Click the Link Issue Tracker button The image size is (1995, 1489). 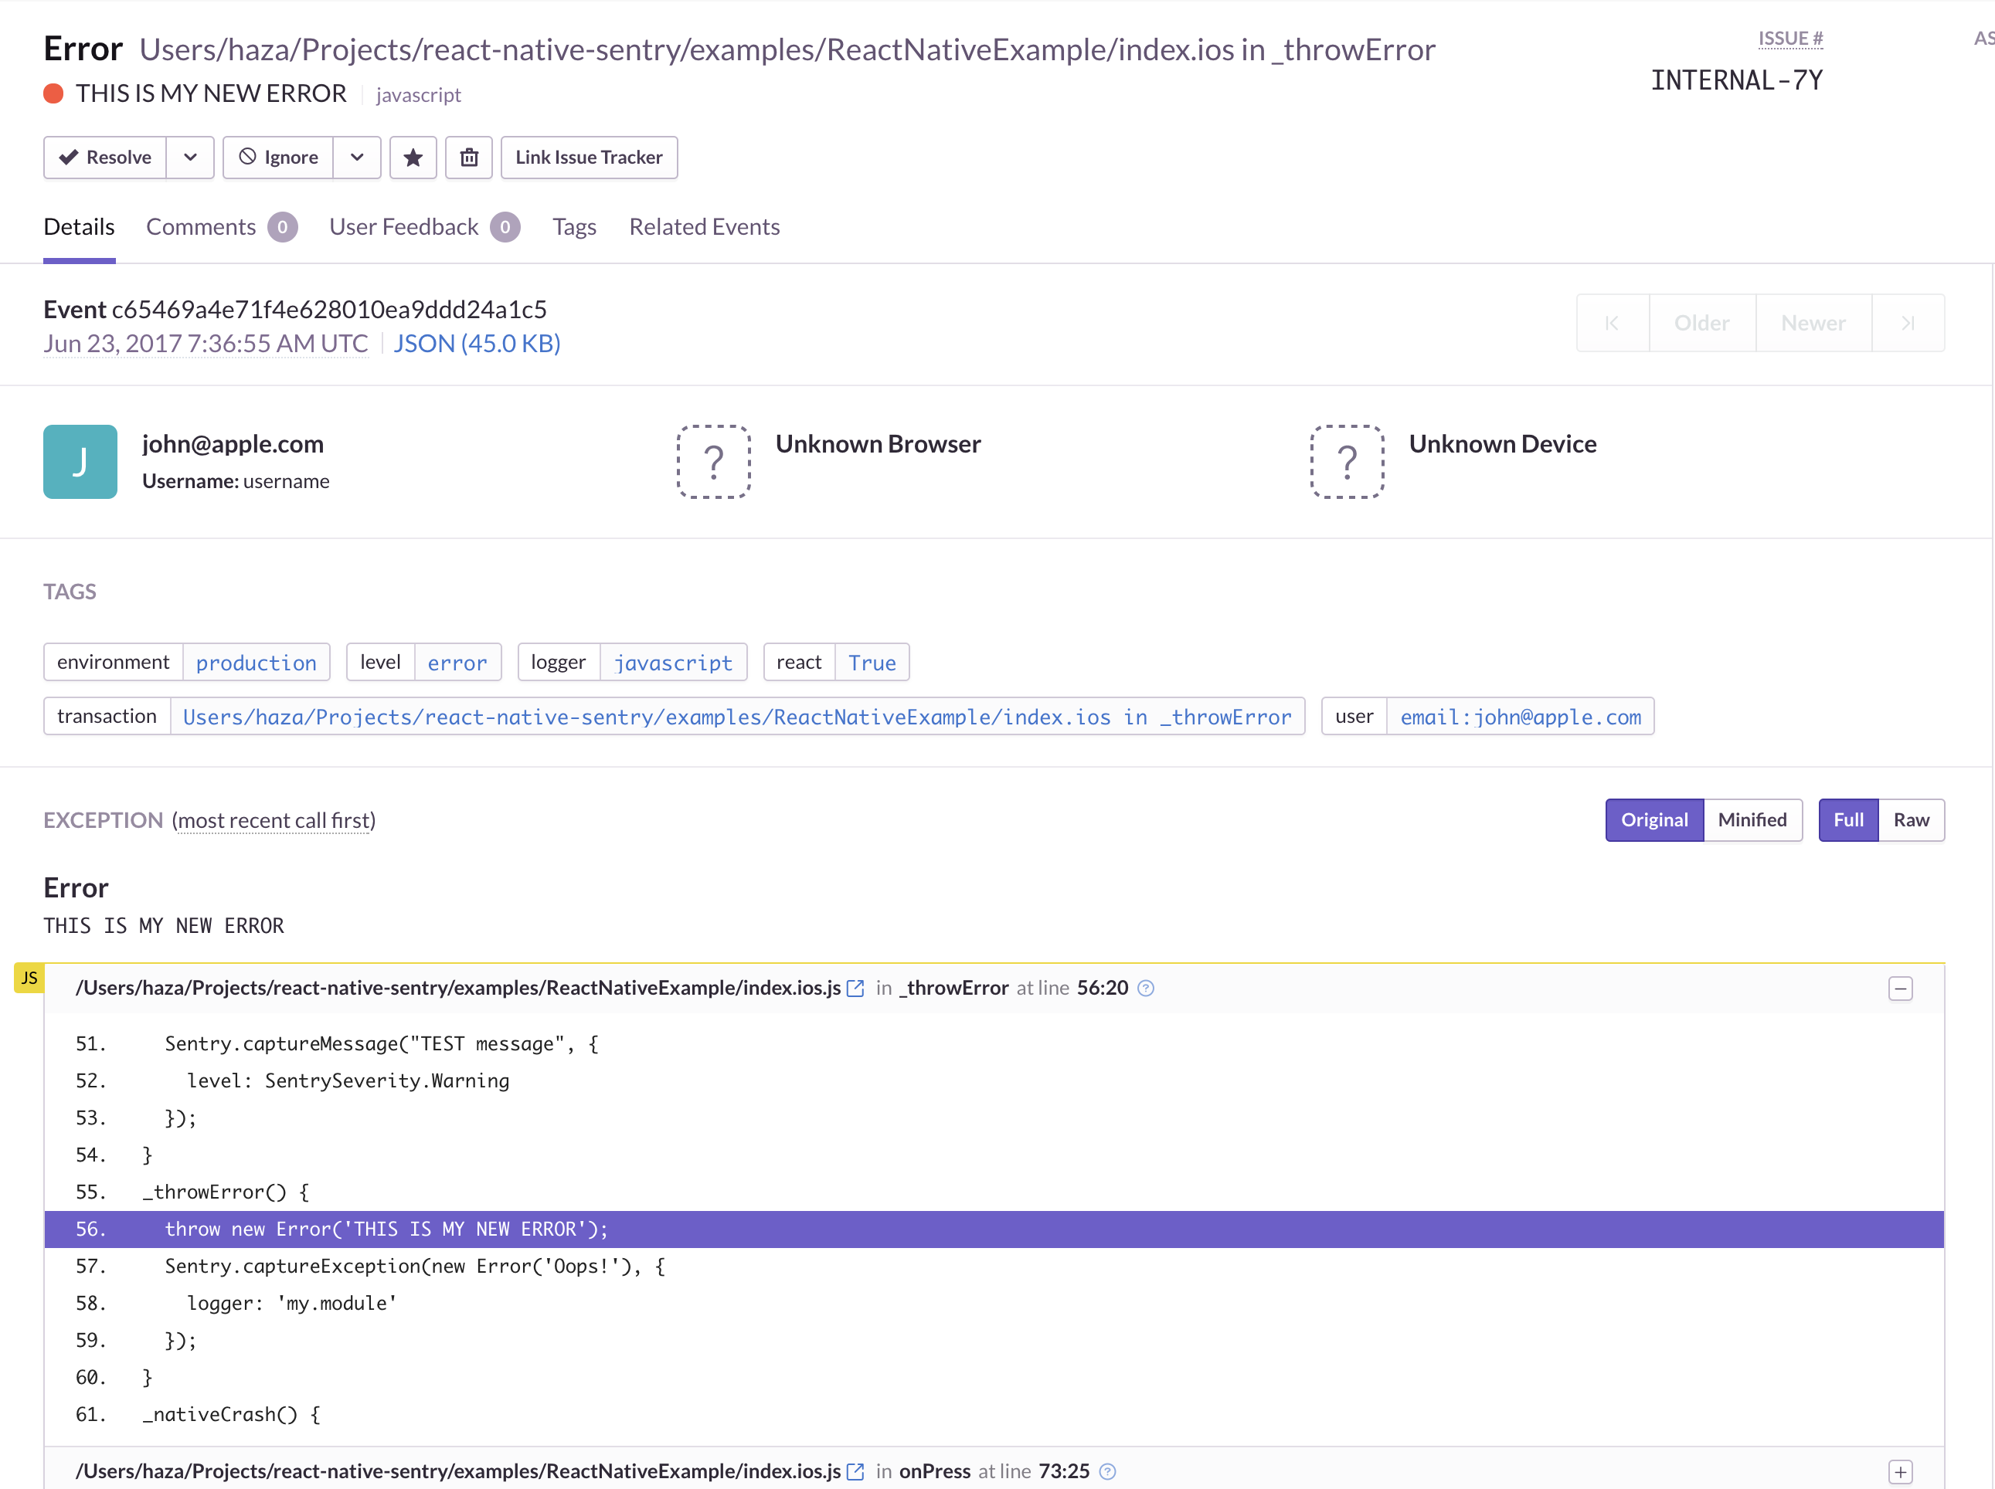589,158
